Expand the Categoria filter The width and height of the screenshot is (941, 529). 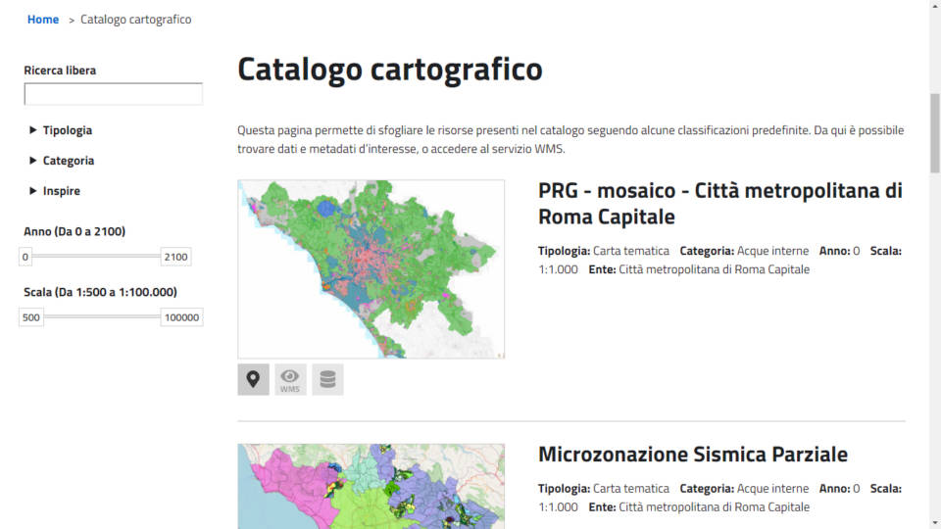[x=68, y=161]
